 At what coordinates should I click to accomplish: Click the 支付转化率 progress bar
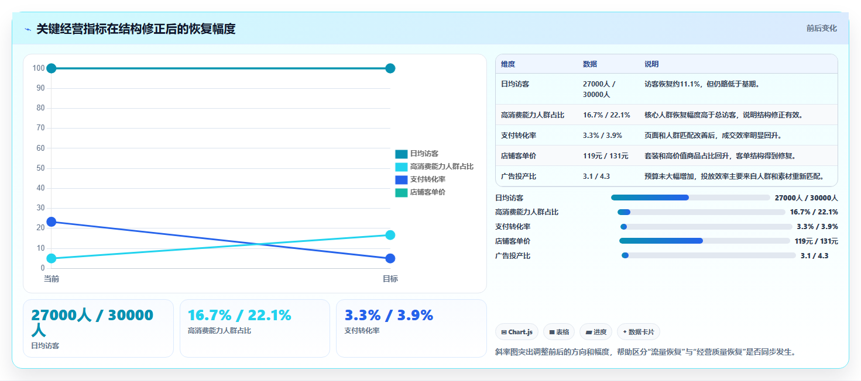[x=706, y=227]
